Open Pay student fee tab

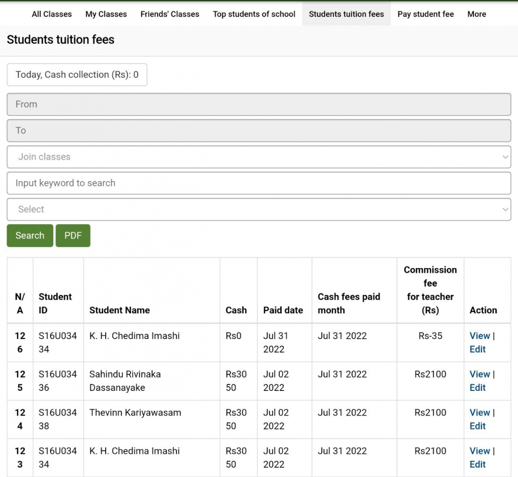[426, 14]
